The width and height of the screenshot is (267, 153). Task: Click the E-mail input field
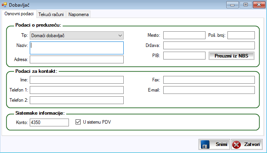coord(209,90)
